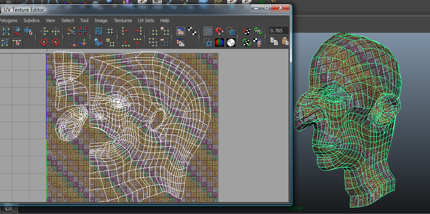Click the 0.785 UV value field
This screenshot has height=214, width=430.
tap(278, 31)
